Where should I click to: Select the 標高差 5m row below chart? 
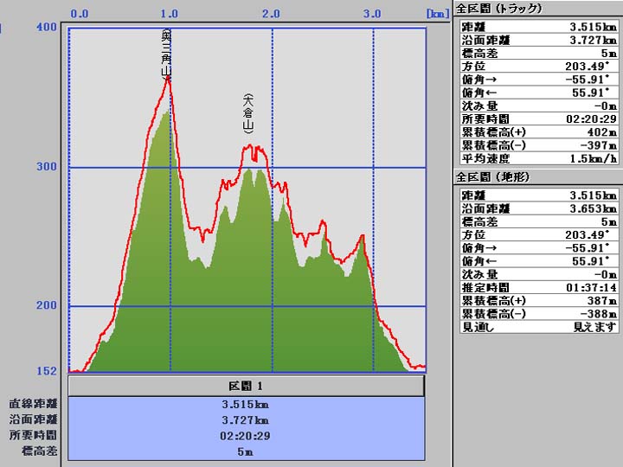coord(246,451)
